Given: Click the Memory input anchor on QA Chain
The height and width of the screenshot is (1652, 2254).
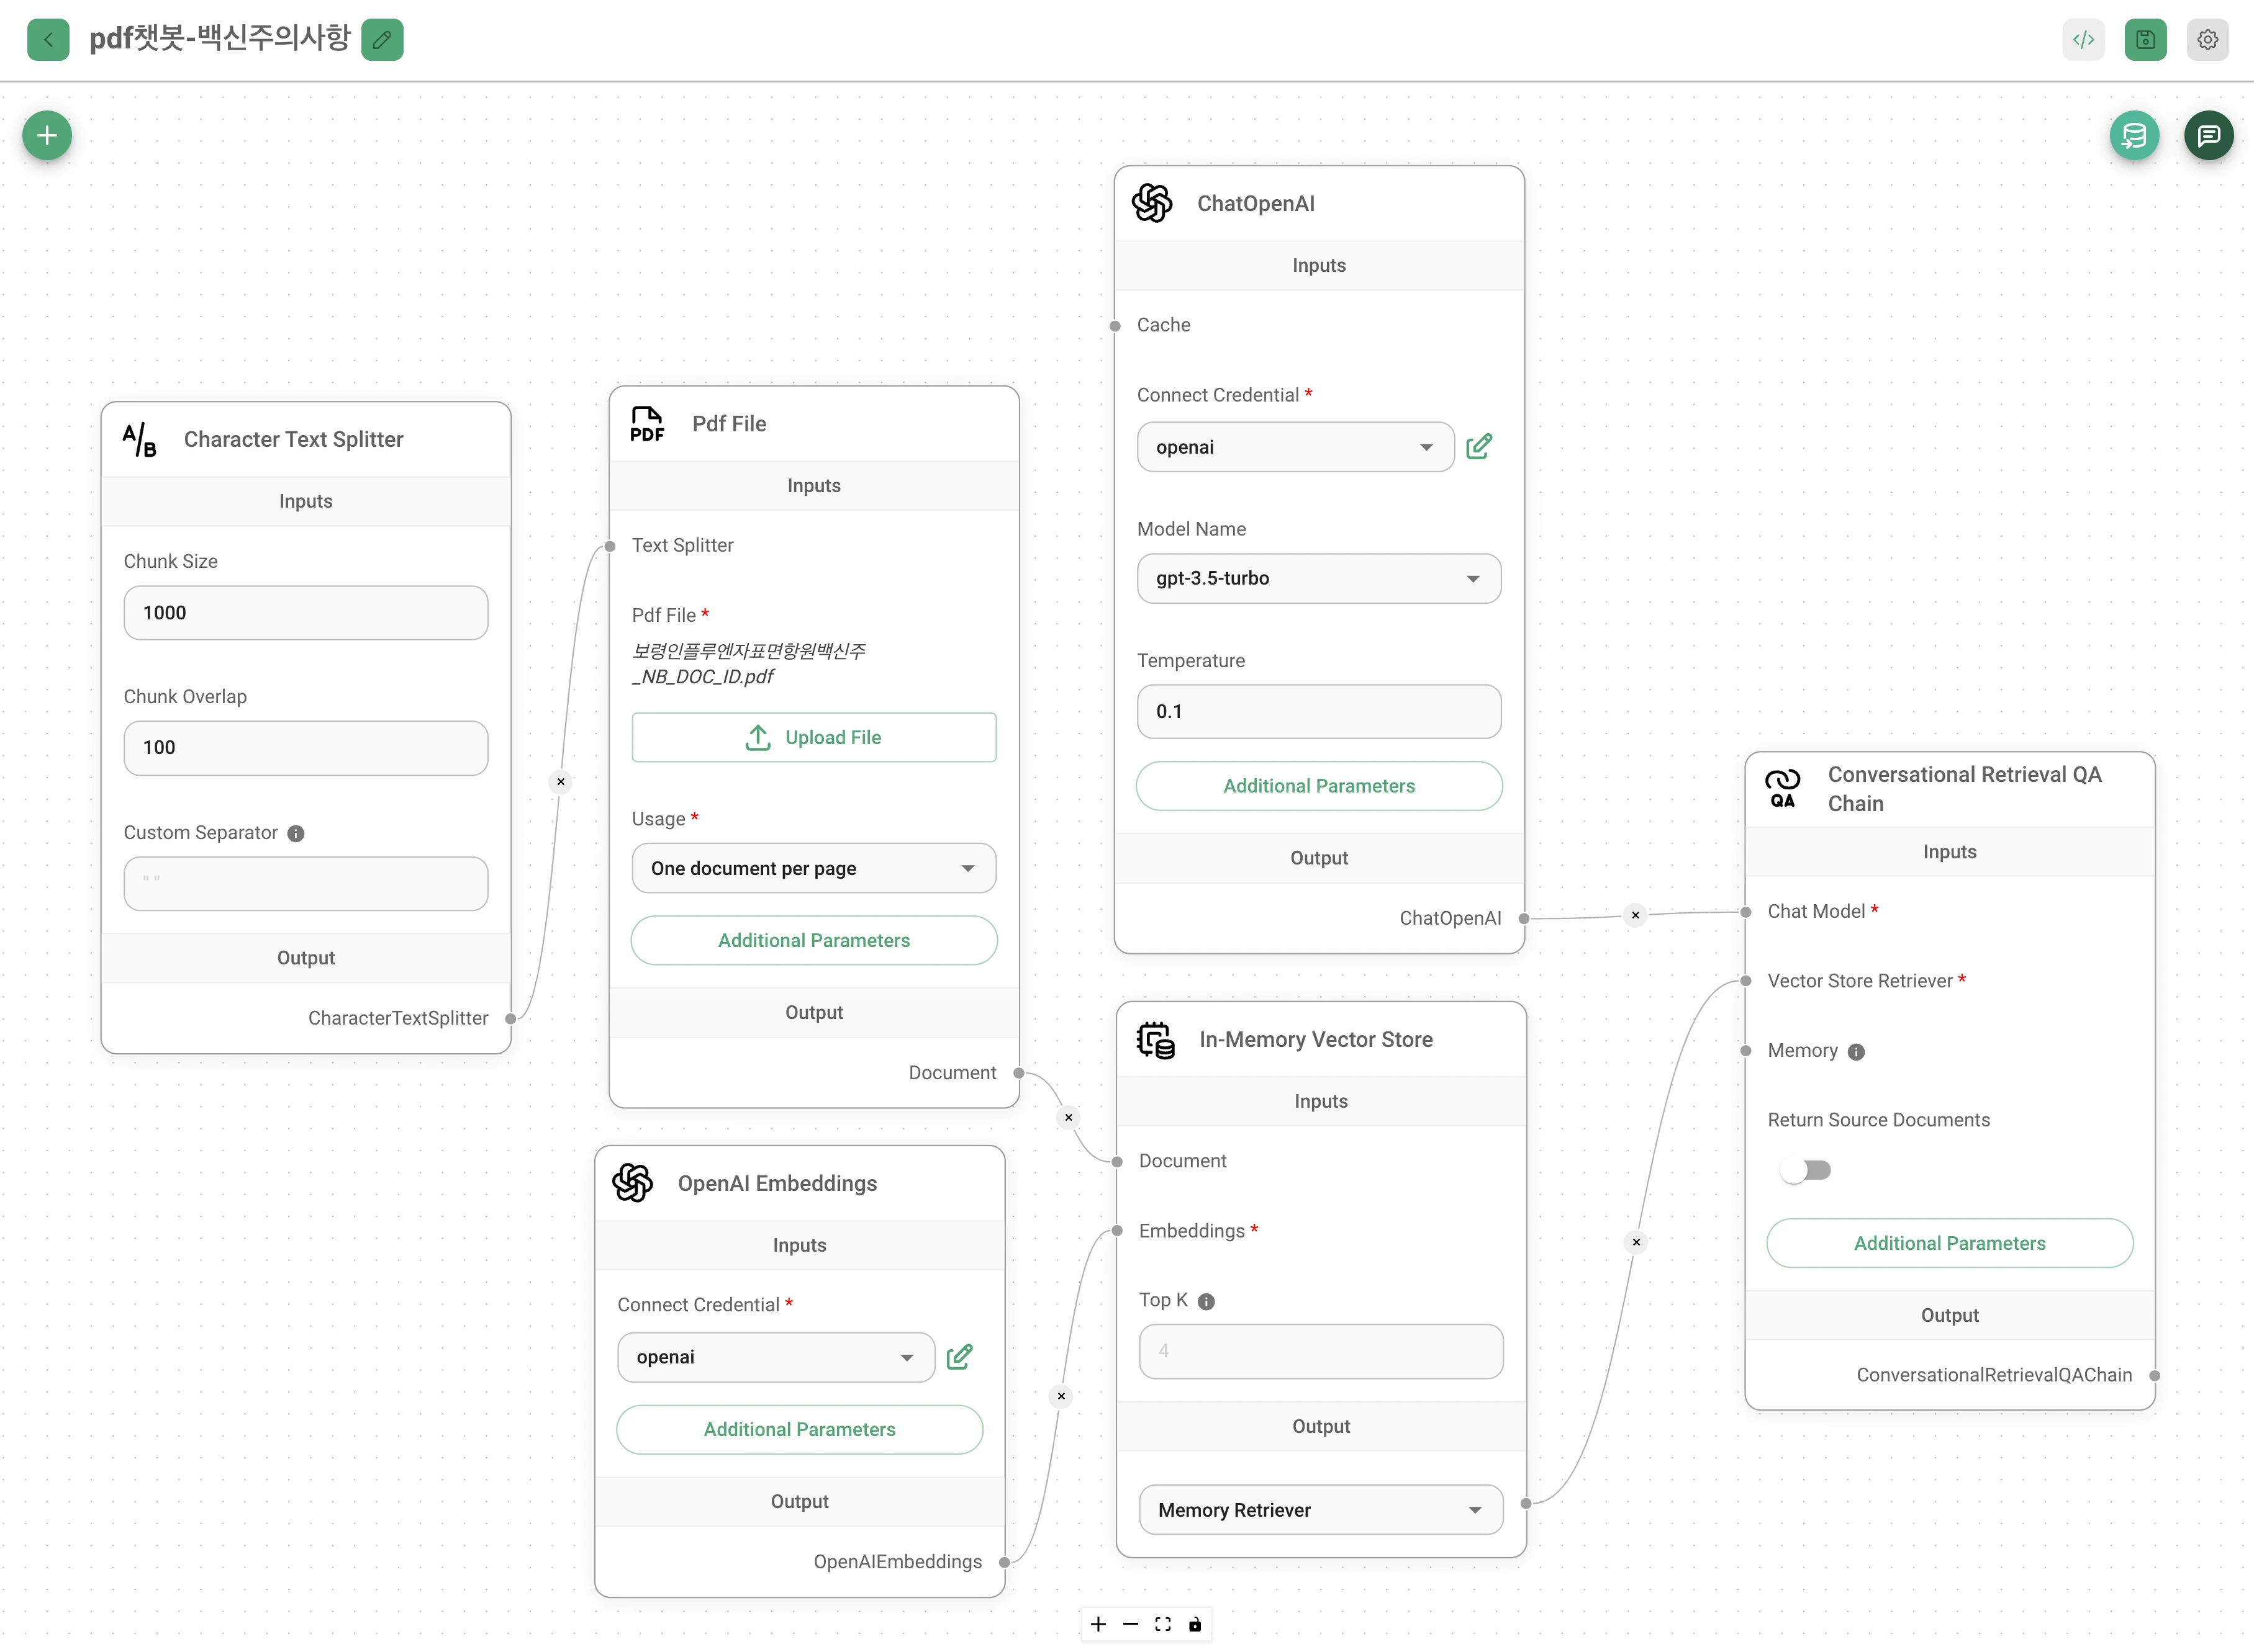Looking at the screenshot, I should pyautogui.click(x=1746, y=1051).
